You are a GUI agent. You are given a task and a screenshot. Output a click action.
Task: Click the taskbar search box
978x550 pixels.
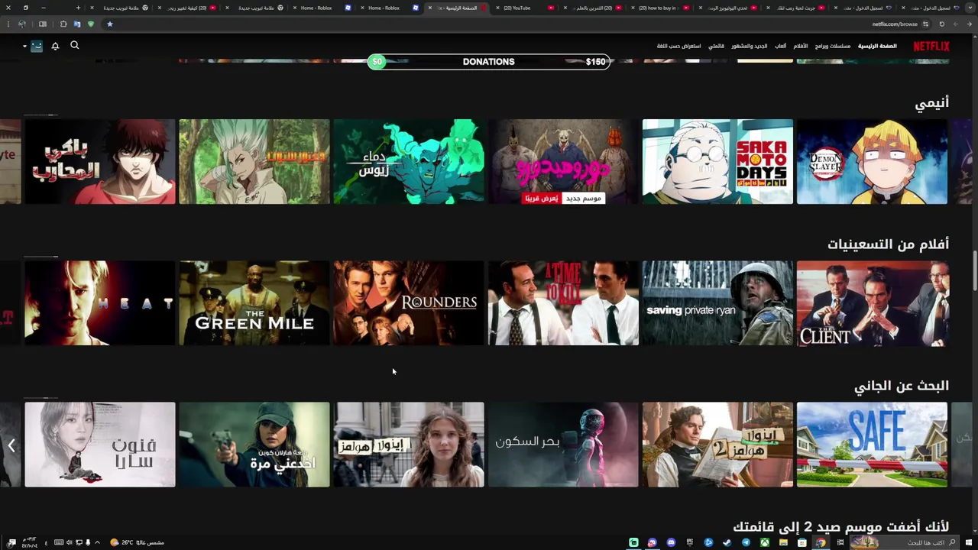(904, 542)
